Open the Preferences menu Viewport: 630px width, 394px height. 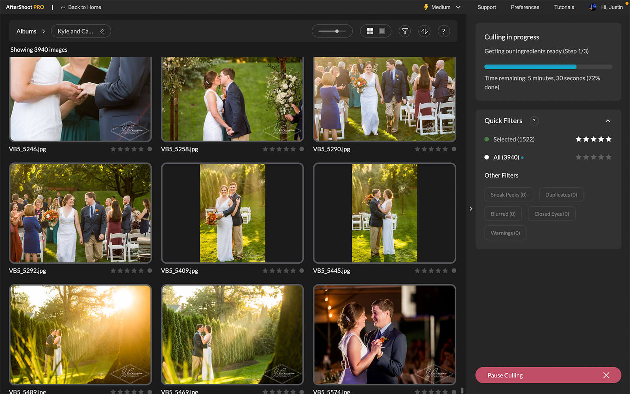[x=525, y=7]
